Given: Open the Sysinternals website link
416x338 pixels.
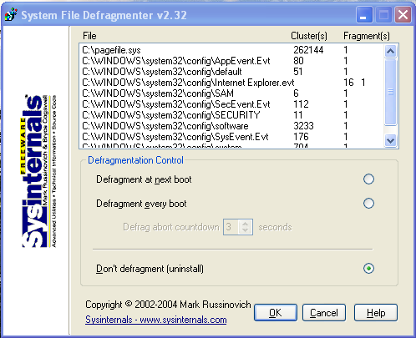Looking at the screenshot, I should tap(156, 320).
